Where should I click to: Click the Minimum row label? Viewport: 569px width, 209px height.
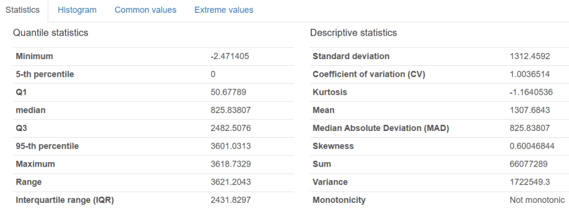tap(35, 56)
